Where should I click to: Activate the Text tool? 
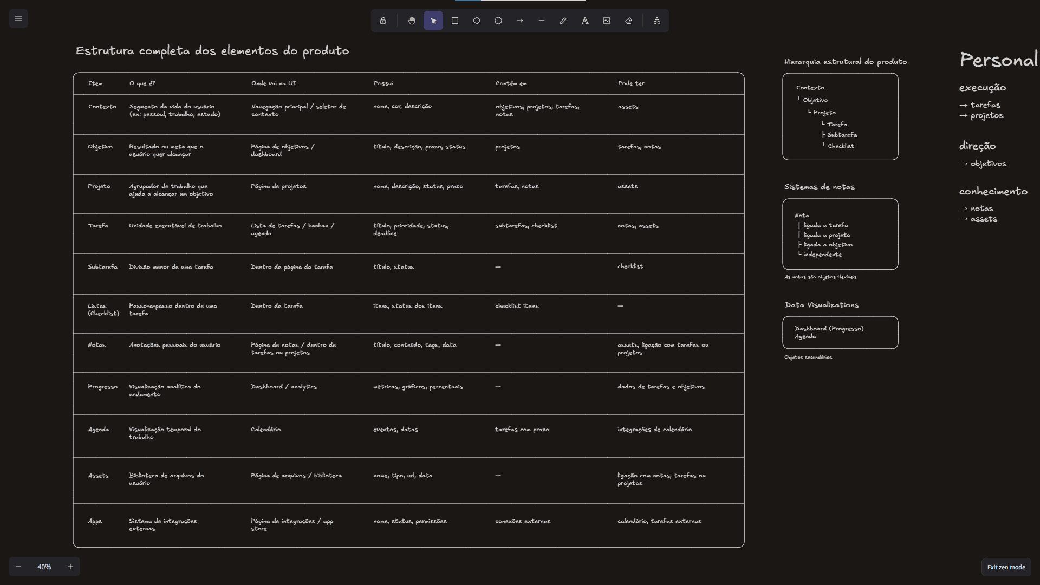[585, 21]
